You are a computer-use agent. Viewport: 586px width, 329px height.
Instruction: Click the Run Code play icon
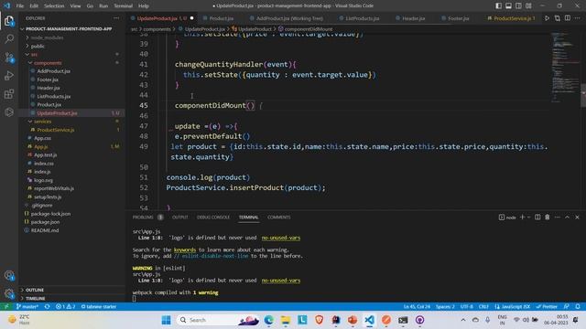pos(547,18)
